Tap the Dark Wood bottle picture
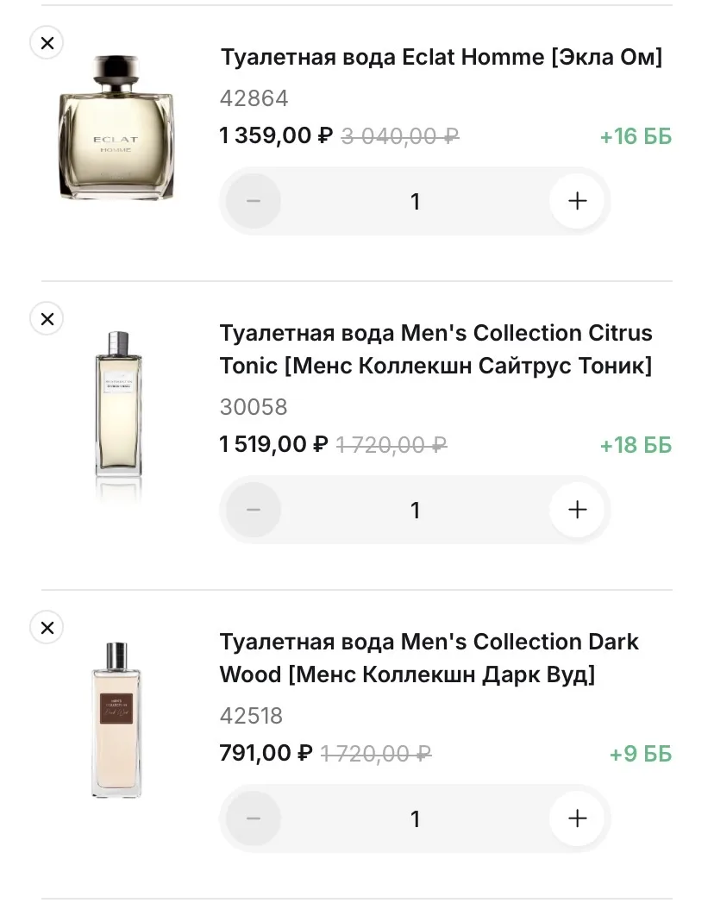Viewport: 714px width, 903px height. [x=116, y=720]
